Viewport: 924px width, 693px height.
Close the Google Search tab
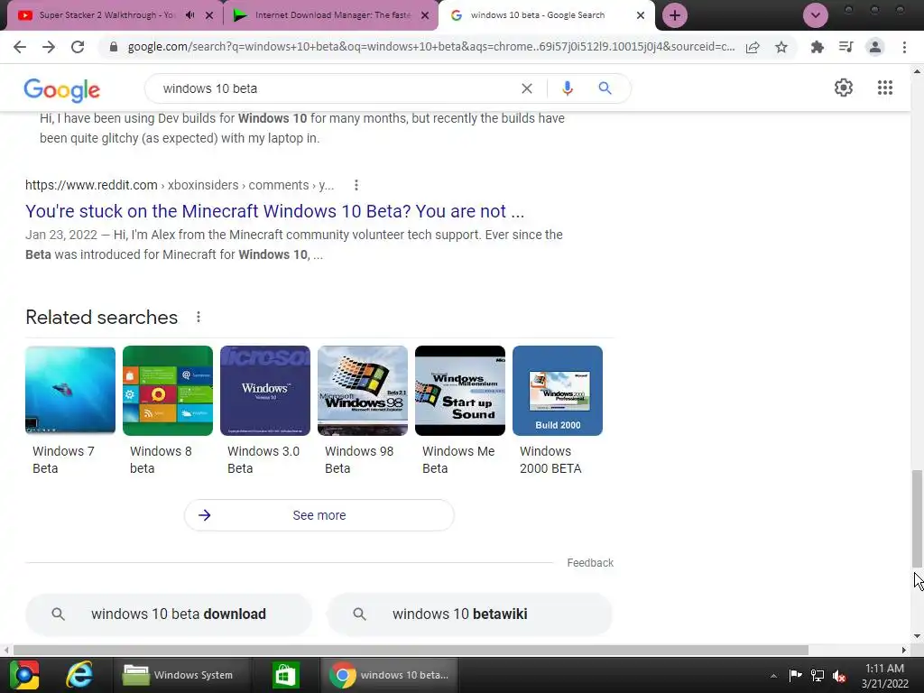point(641,15)
